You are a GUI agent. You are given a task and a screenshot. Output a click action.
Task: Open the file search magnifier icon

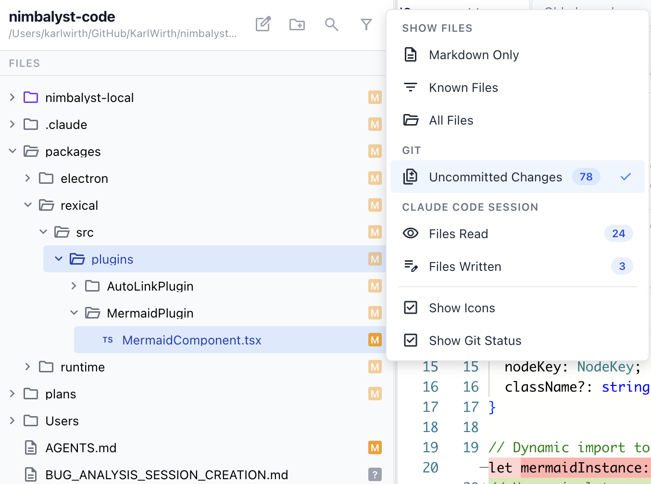pyautogui.click(x=332, y=24)
